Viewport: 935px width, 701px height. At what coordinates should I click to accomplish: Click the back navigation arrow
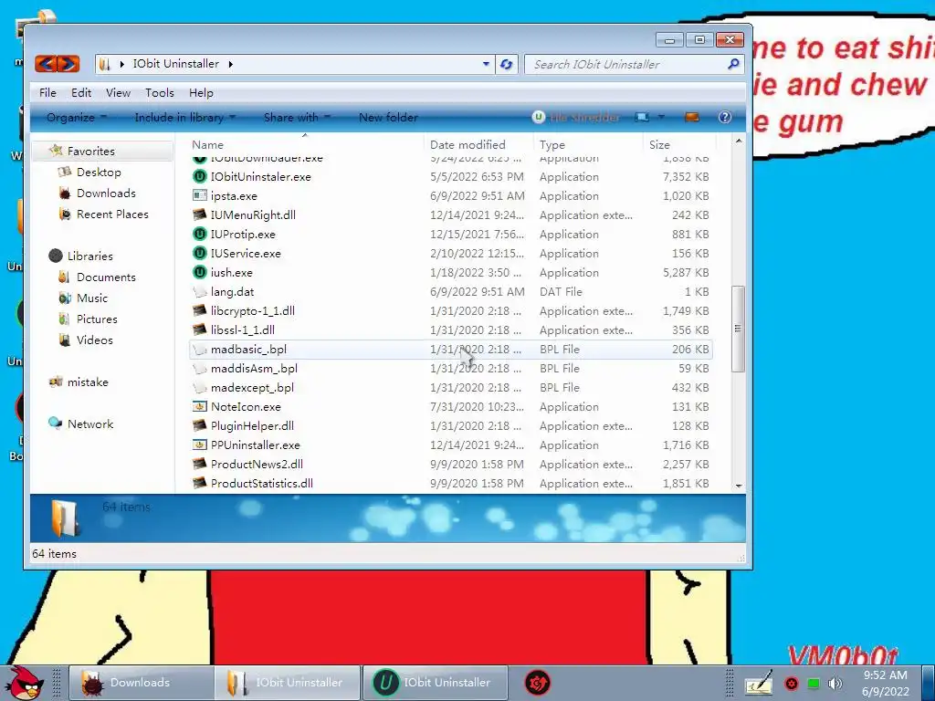click(46, 64)
